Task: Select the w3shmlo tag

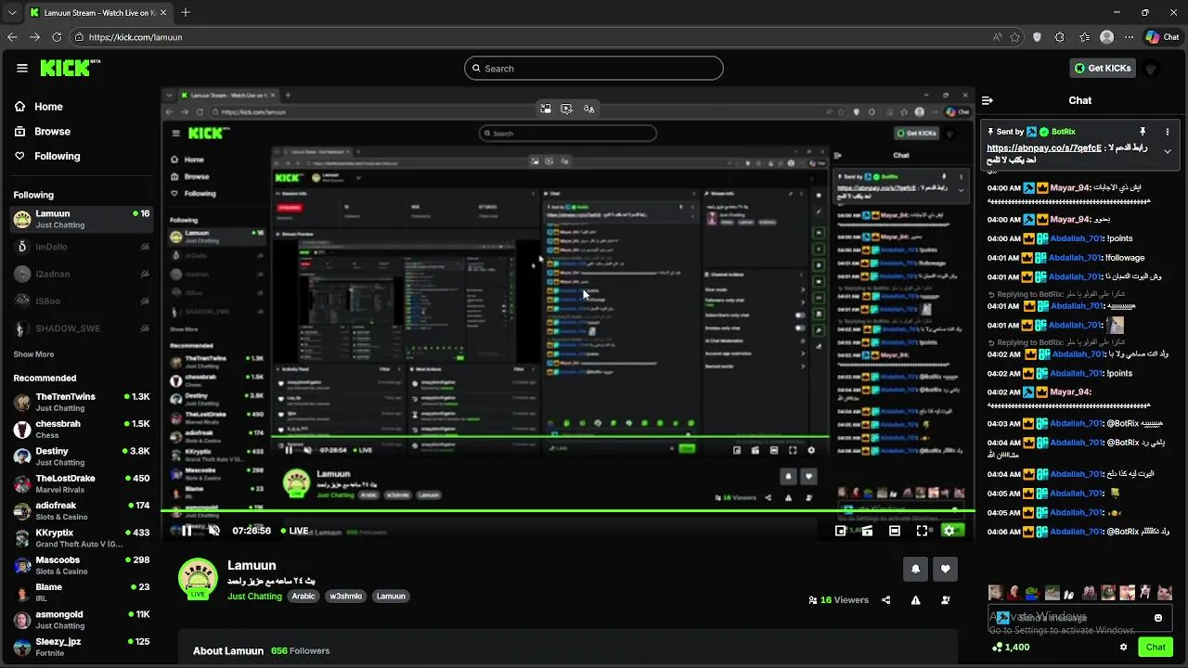Action: (346, 597)
